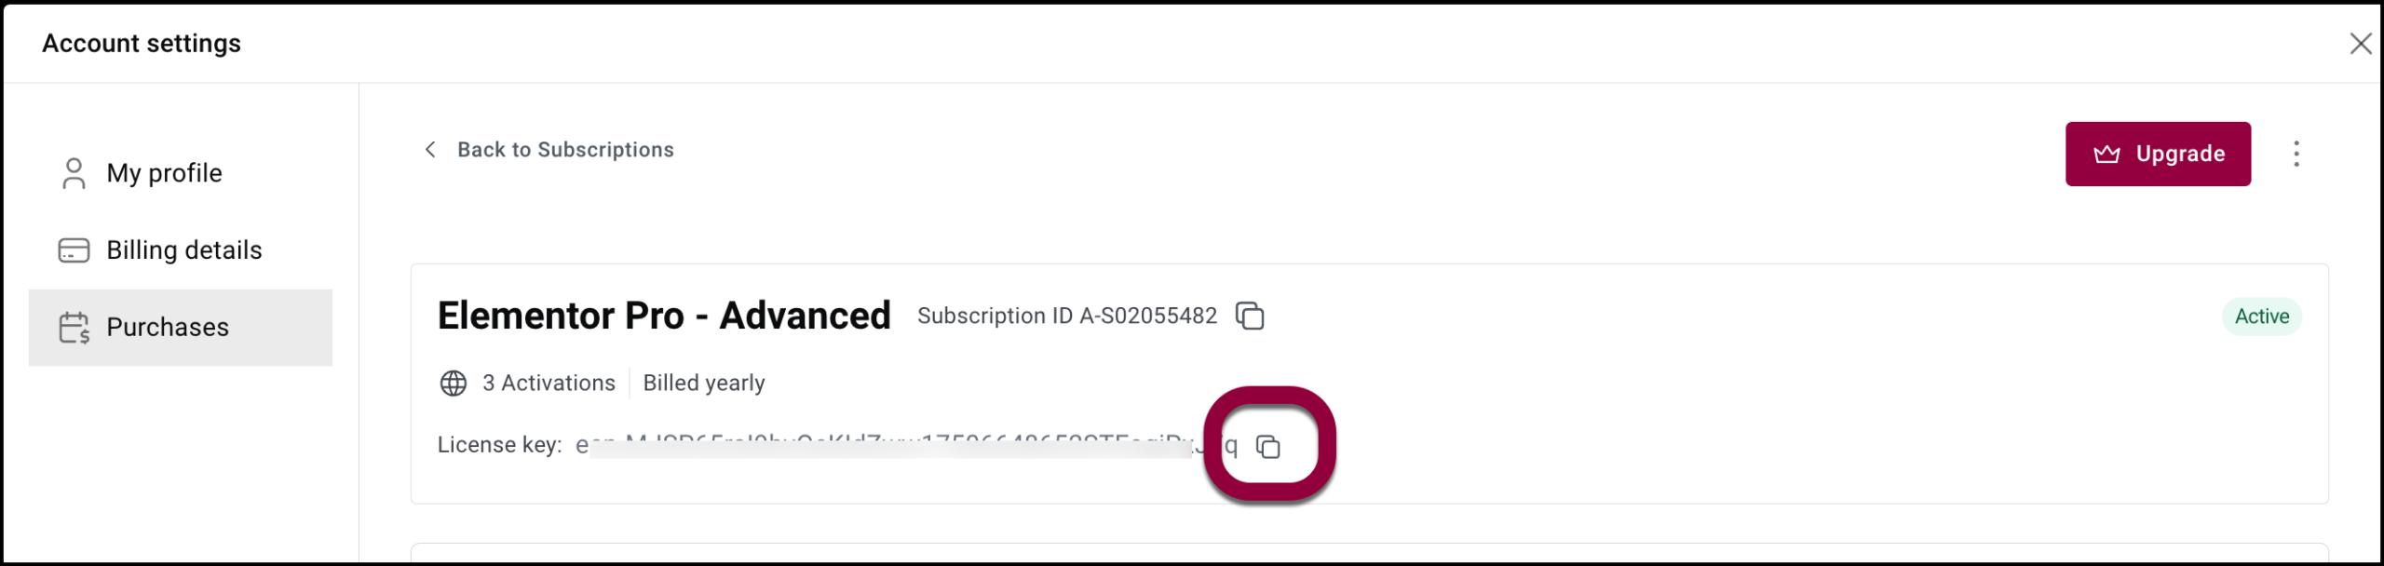Click the Billed yearly label
This screenshot has height=566, width=2384.
[704, 384]
